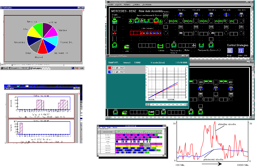This screenshot has height=167, width=255.
Task: Click the red Buffer (Rework) conveyor
Action: pos(146,33)
